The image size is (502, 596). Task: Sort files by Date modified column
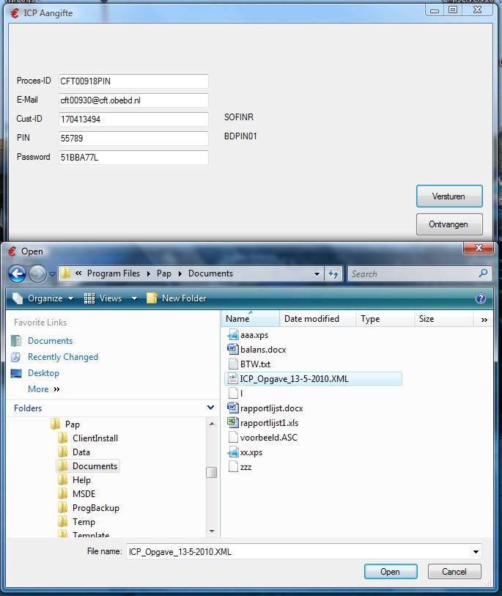311,319
